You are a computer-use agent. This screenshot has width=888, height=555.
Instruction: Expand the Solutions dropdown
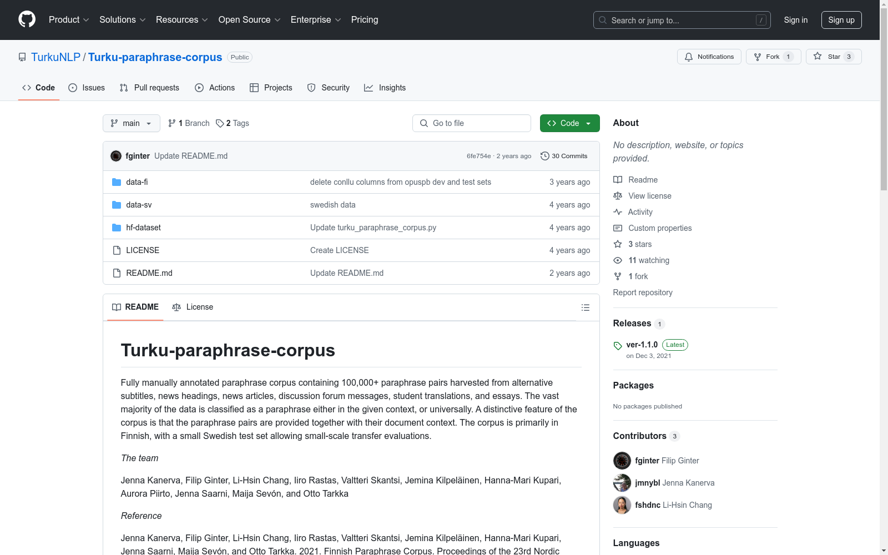[123, 20]
